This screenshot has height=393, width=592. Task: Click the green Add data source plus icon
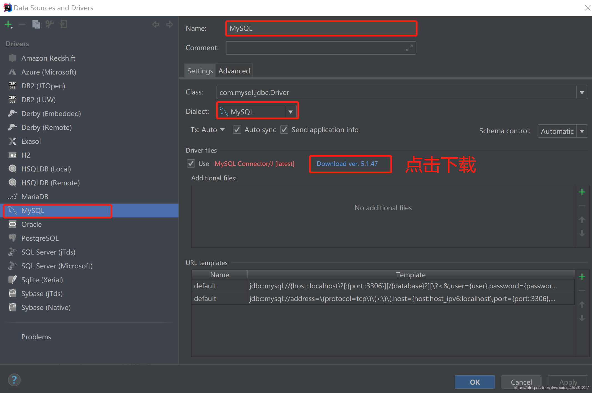9,24
